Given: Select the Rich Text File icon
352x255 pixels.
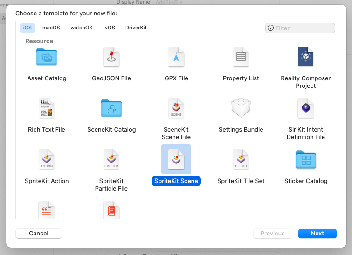Looking at the screenshot, I should (x=47, y=108).
